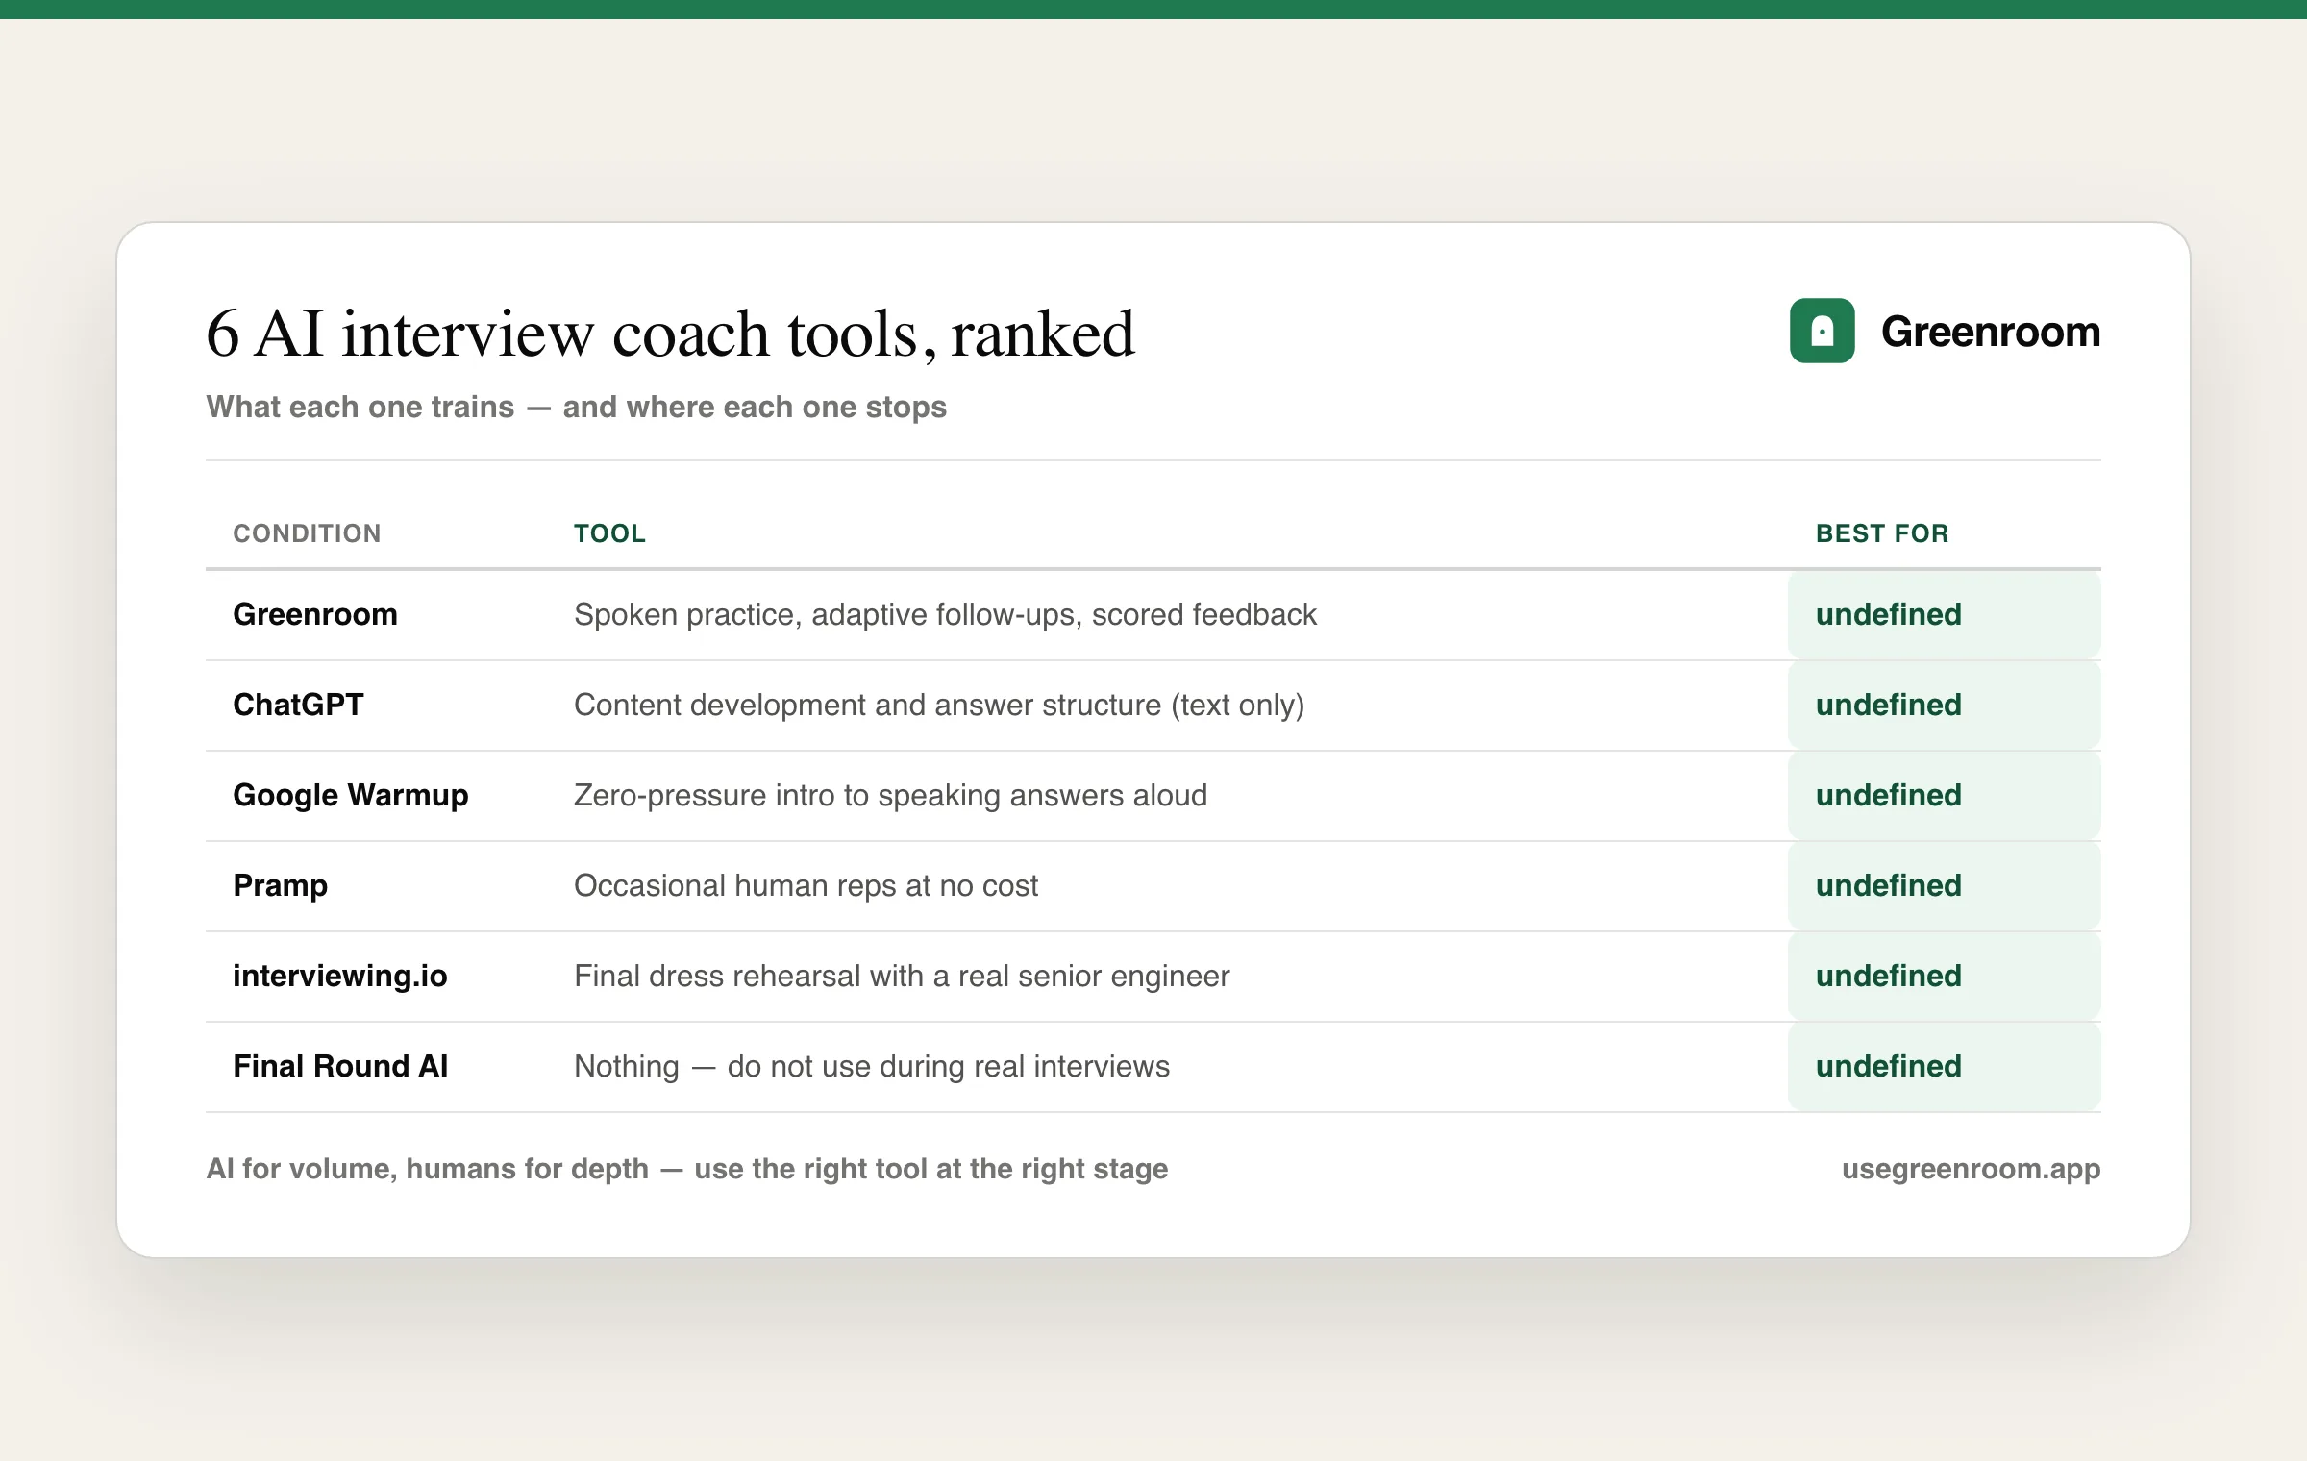The image size is (2307, 1461).
Task: Click the 'undefined' cell in Final Round AI row
Action: pyautogui.click(x=1944, y=1066)
